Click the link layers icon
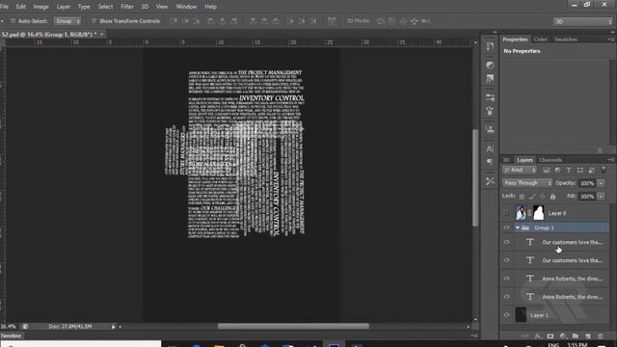 click(524, 336)
